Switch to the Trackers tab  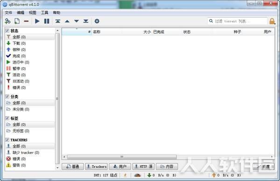click(97, 167)
